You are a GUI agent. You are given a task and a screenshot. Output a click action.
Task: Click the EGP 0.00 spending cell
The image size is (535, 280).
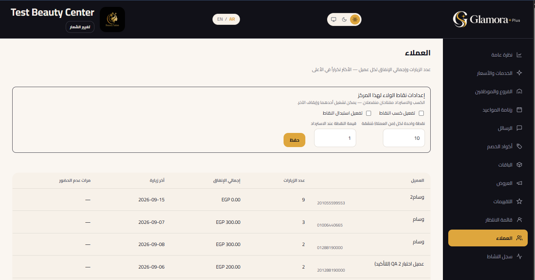(231, 200)
